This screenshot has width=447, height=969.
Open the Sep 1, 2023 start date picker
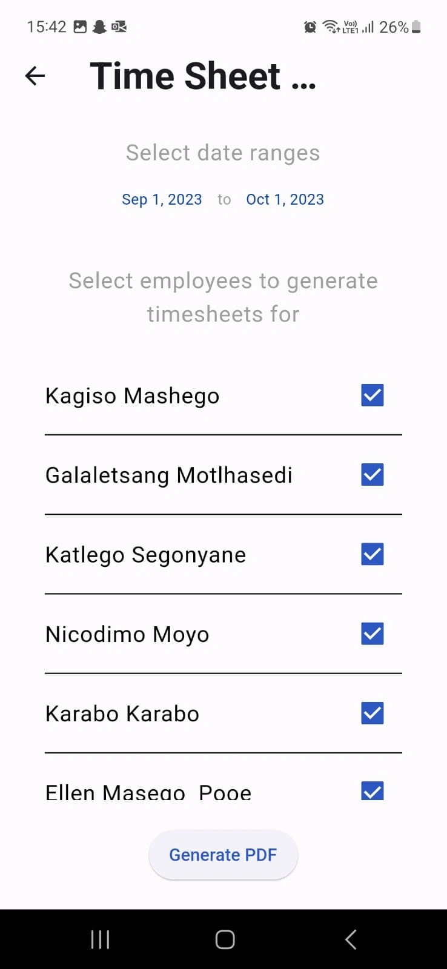162,199
